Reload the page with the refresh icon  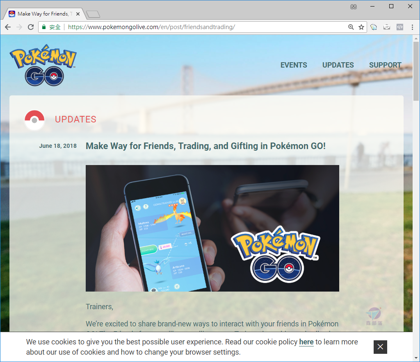(31, 27)
